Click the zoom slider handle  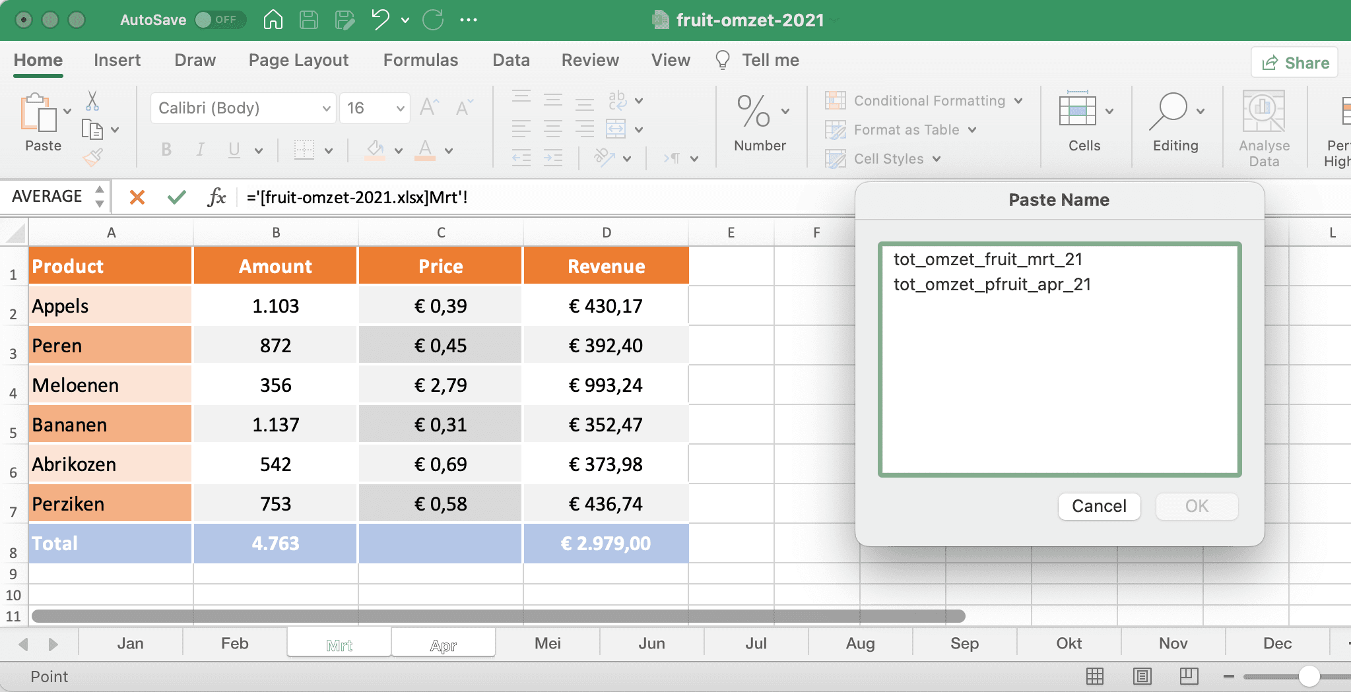point(1309,676)
